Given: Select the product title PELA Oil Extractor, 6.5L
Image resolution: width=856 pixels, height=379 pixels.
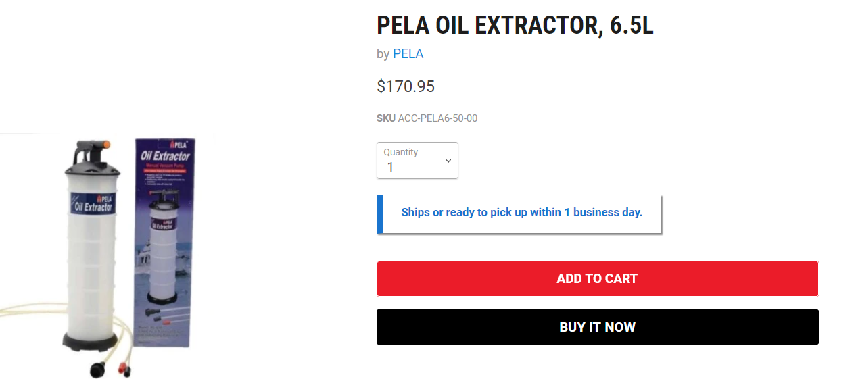Looking at the screenshot, I should click(x=515, y=25).
